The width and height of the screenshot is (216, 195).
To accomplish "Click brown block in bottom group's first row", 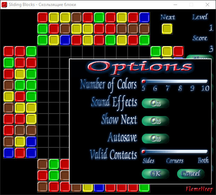I will click(42, 164).
